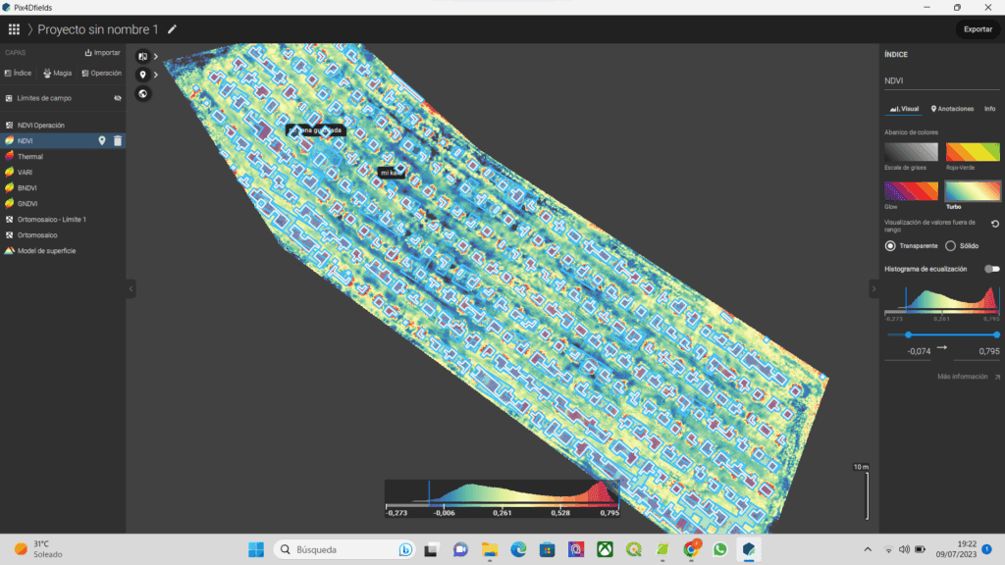The width and height of the screenshot is (1005, 565).
Task: Open the Info tab
Action: [x=989, y=109]
